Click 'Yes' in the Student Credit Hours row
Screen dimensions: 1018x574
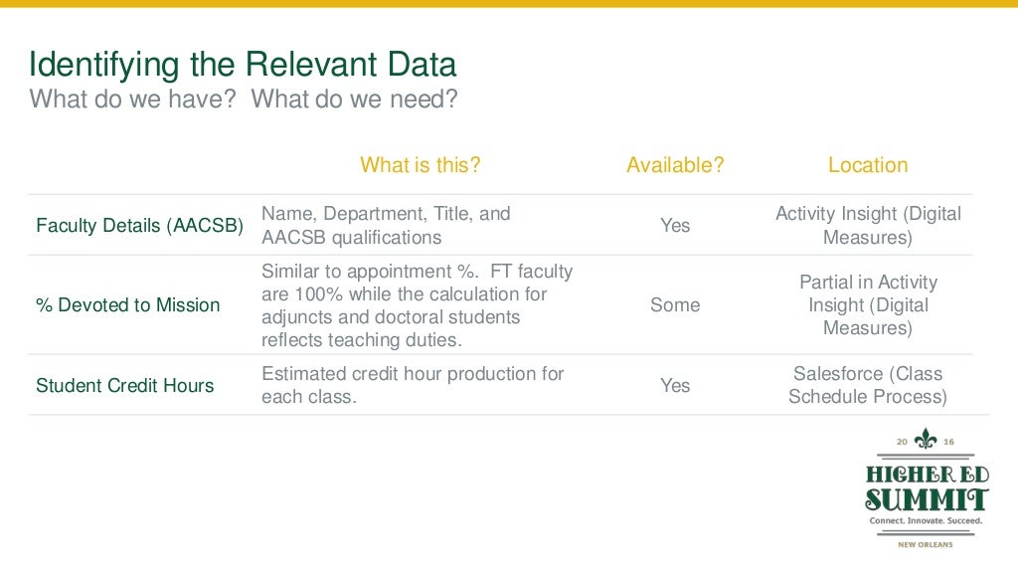click(x=675, y=385)
